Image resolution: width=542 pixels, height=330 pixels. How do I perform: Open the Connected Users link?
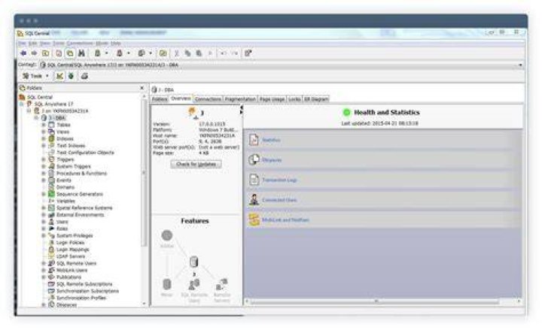coord(279,200)
